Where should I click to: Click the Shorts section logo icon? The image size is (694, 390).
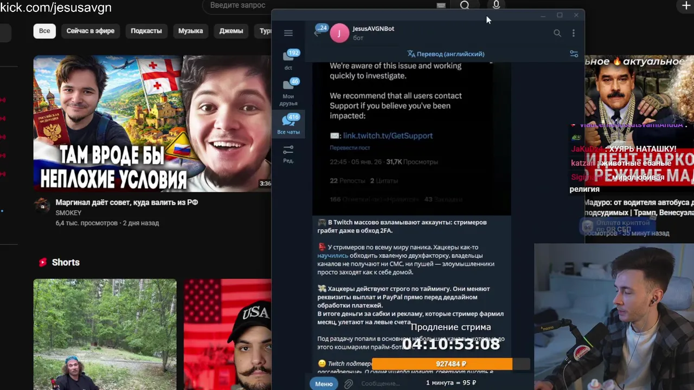pos(43,262)
